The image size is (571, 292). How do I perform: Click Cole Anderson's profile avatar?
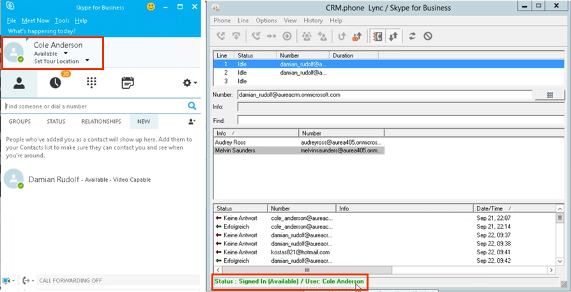(14, 52)
